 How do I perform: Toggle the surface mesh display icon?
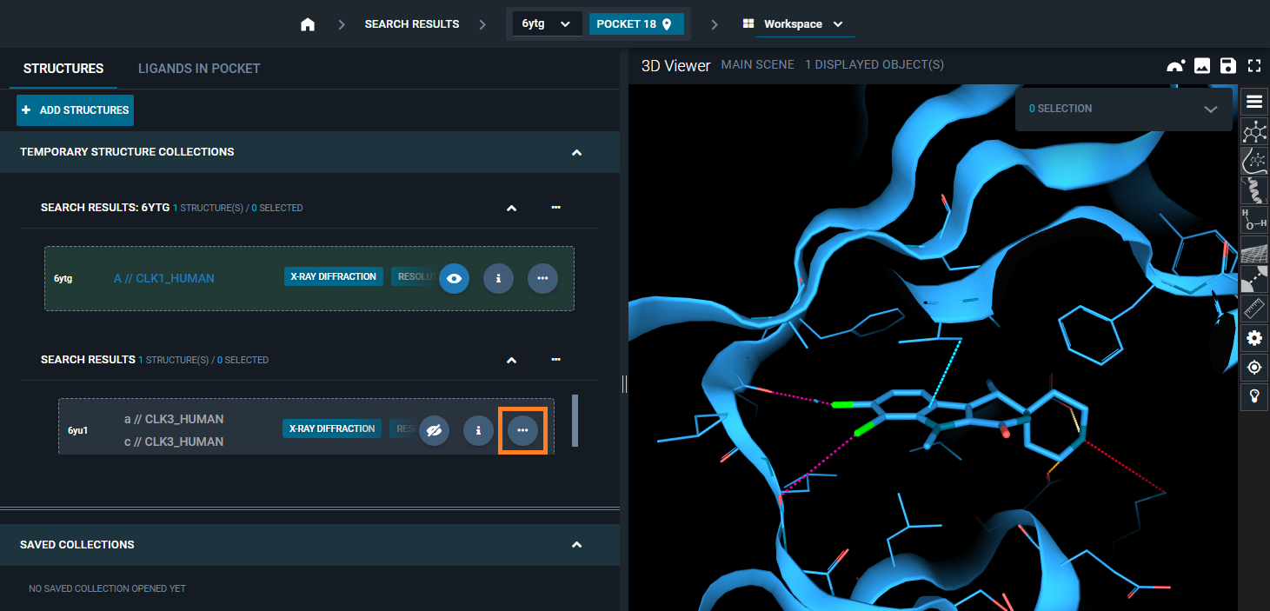click(1254, 249)
